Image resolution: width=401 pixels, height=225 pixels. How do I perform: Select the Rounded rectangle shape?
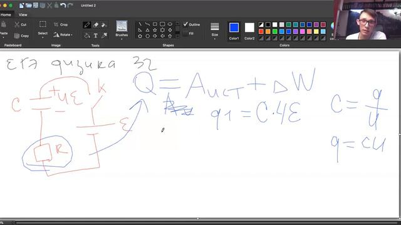click(x=162, y=24)
